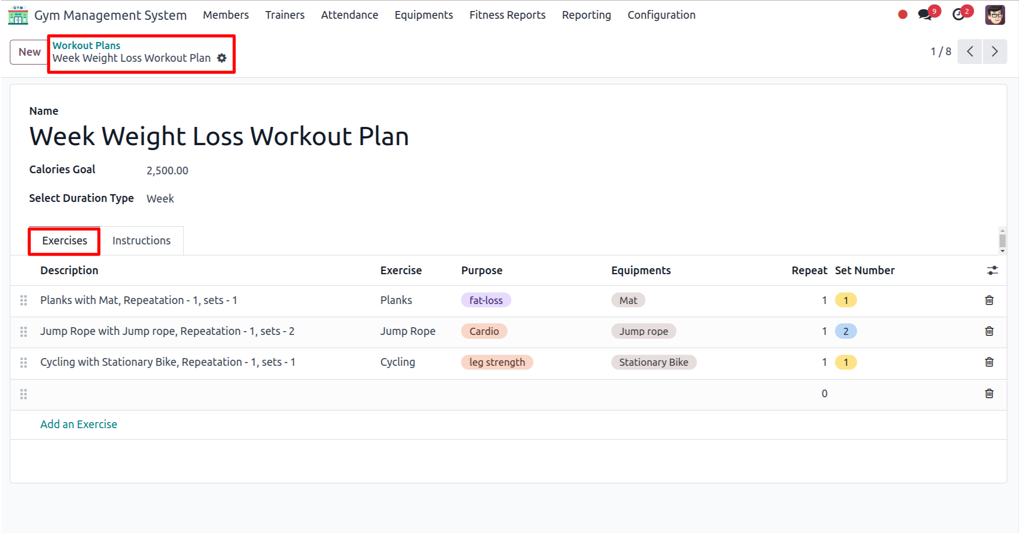
Task: Delete the Jump Rope exercise row
Action: pos(989,331)
